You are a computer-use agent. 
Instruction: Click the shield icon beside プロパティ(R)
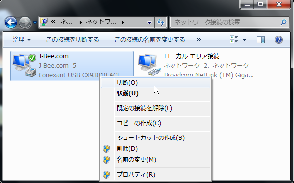pyautogui.click(x=106, y=175)
